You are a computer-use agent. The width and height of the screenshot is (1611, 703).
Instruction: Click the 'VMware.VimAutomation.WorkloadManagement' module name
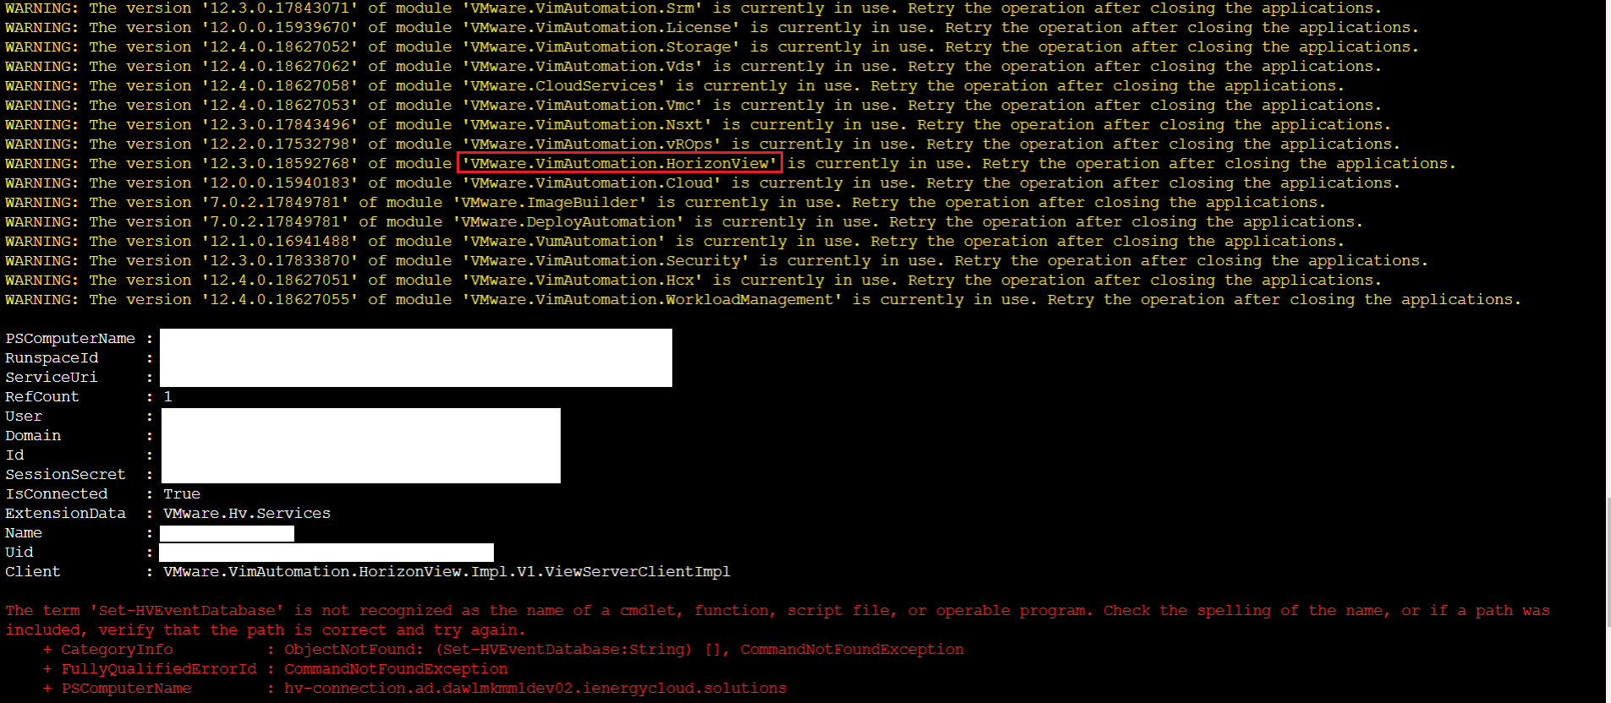click(652, 300)
